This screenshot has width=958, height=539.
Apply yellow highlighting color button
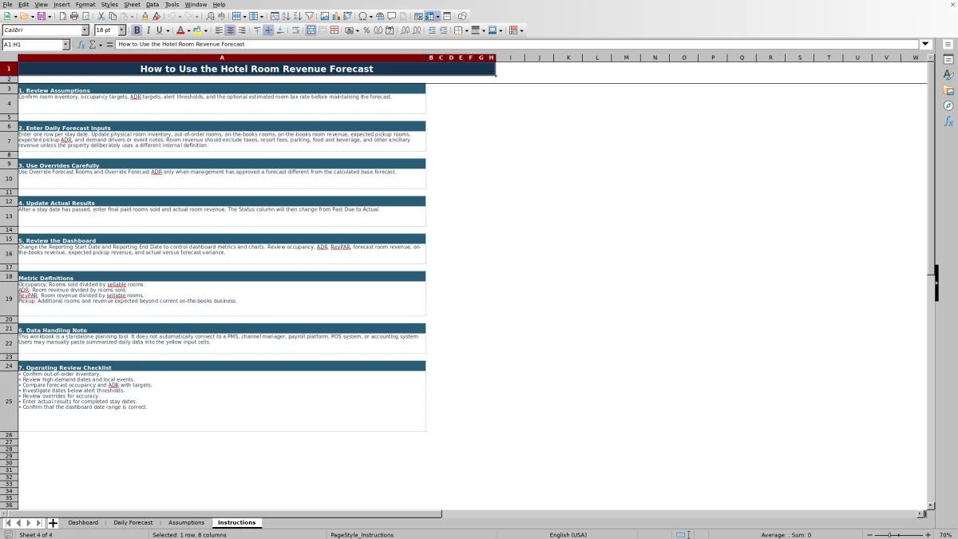click(196, 30)
